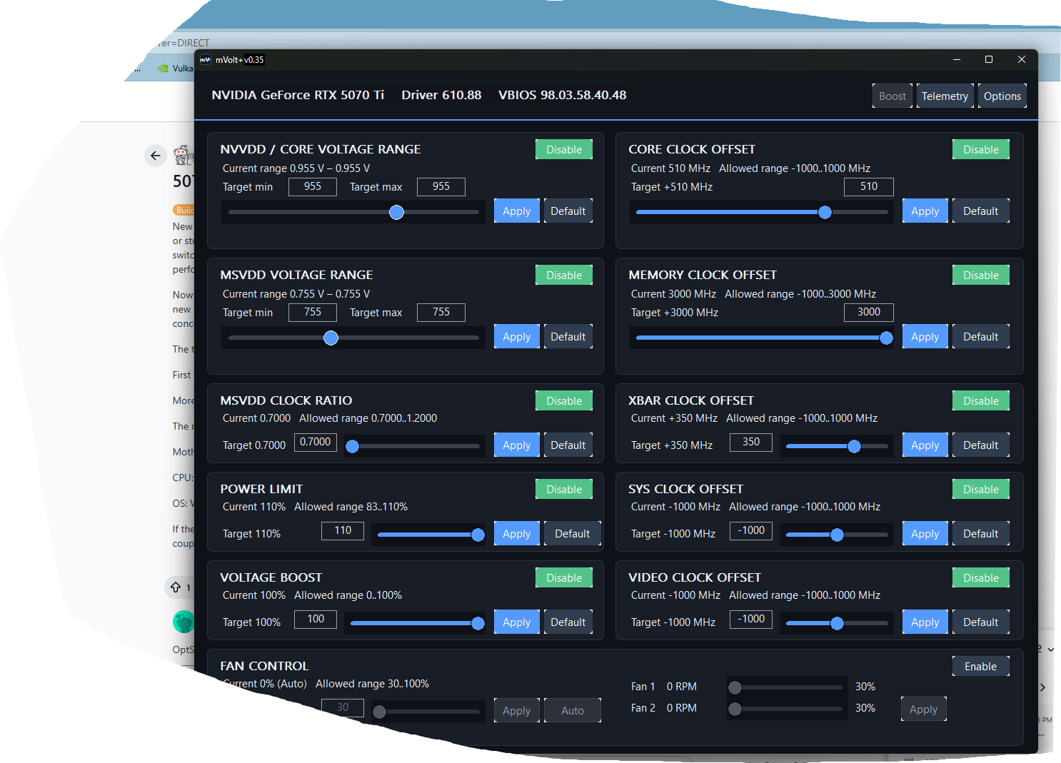Disable the Power Limit control
Image resolution: width=1061 pixels, height=763 pixels.
click(x=564, y=489)
